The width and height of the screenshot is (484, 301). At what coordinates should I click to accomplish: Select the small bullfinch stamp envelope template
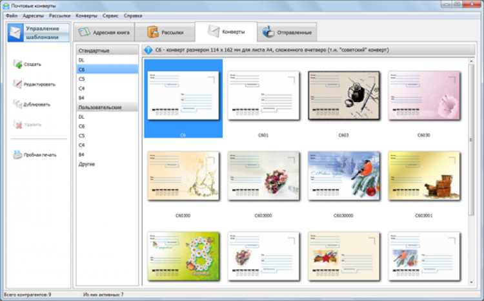424,256
